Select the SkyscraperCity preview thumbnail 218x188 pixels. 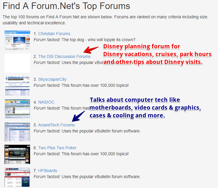[17, 86]
